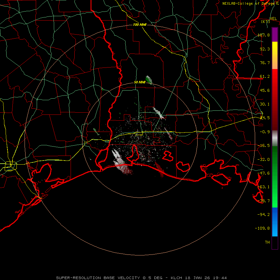Click the -0.9 velocity scale value
This screenshot has width=280, height=280.
(265, 132)
